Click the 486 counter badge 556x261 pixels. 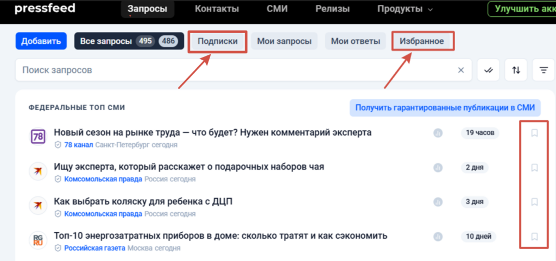pyautogui.click(x=168, y=41)
